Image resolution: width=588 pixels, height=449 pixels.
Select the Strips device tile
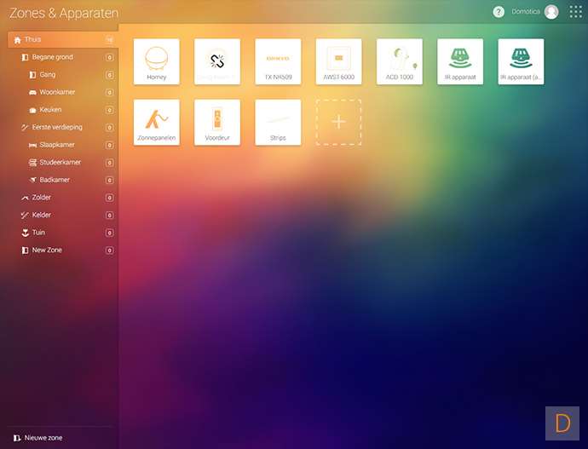pyautogui.click(x=278, y=122)
